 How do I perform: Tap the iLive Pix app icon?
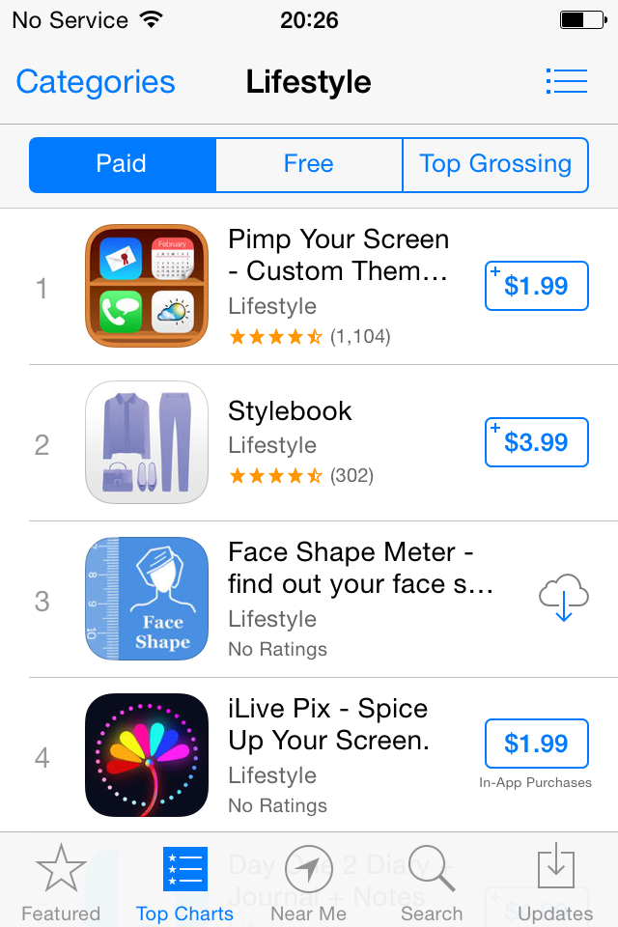coord(147,755)
